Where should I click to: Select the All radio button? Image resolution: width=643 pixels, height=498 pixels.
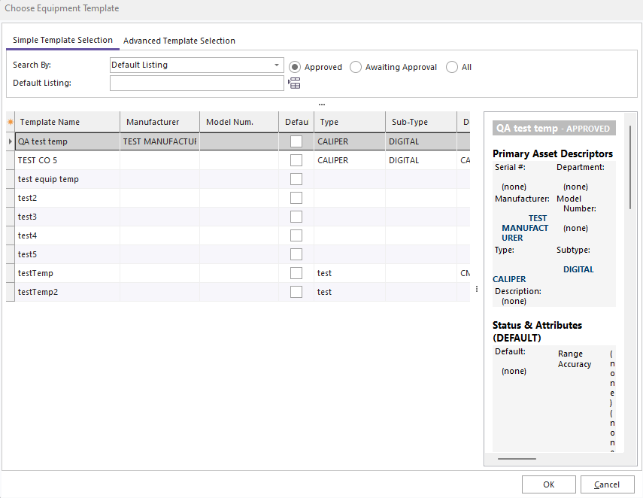tap(451, 67)
